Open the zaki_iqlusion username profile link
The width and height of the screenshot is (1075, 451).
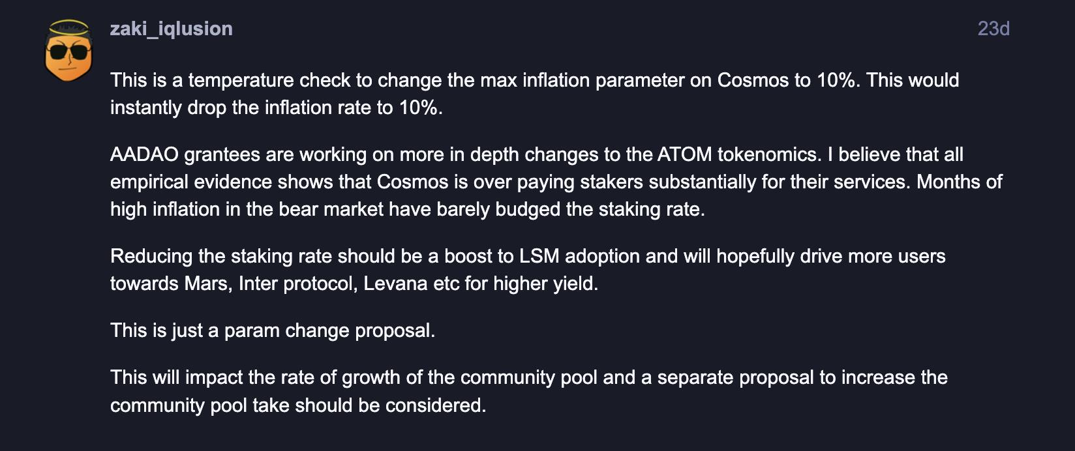click(171, 29)
